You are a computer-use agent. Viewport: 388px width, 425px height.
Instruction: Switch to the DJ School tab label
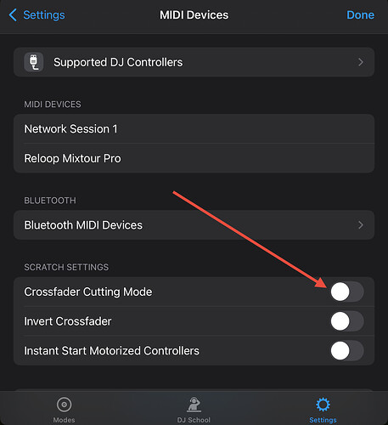194,420
